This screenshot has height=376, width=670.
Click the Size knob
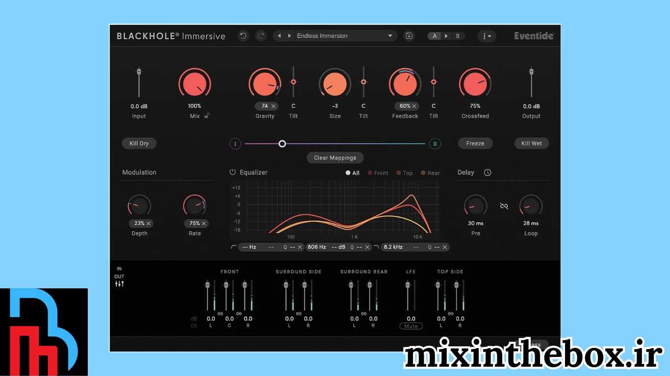pyautogui.click(x=335, y=84)
